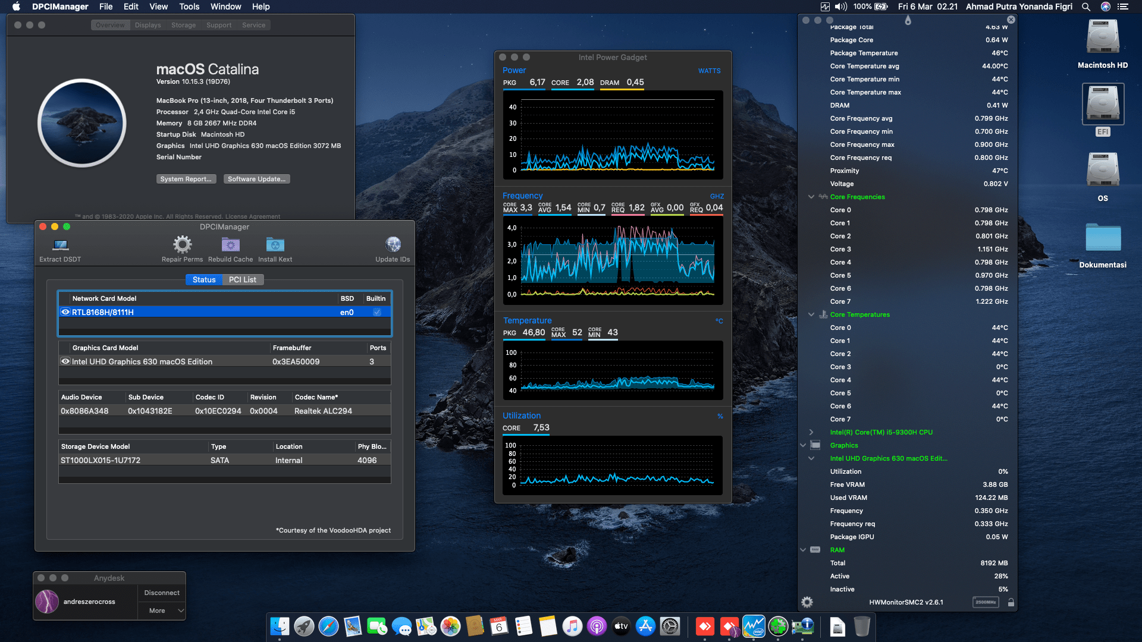
Task: Open the More dropdown in Anydesk
Action: pos(162,610)
